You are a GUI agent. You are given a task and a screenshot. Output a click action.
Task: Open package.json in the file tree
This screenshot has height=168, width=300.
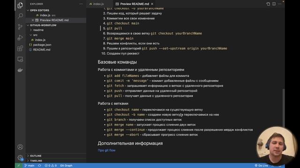42,45
